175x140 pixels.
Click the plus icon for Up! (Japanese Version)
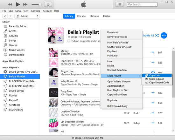pyautogui.click(x=153, y=123)
